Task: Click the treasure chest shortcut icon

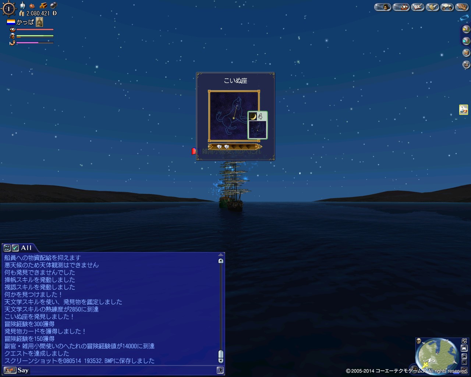Action: [466, 53]
